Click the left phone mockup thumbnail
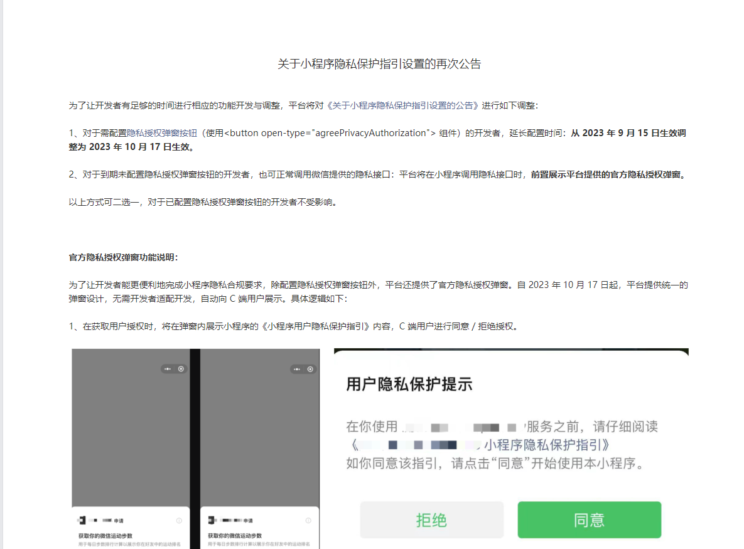 point(131,449)
